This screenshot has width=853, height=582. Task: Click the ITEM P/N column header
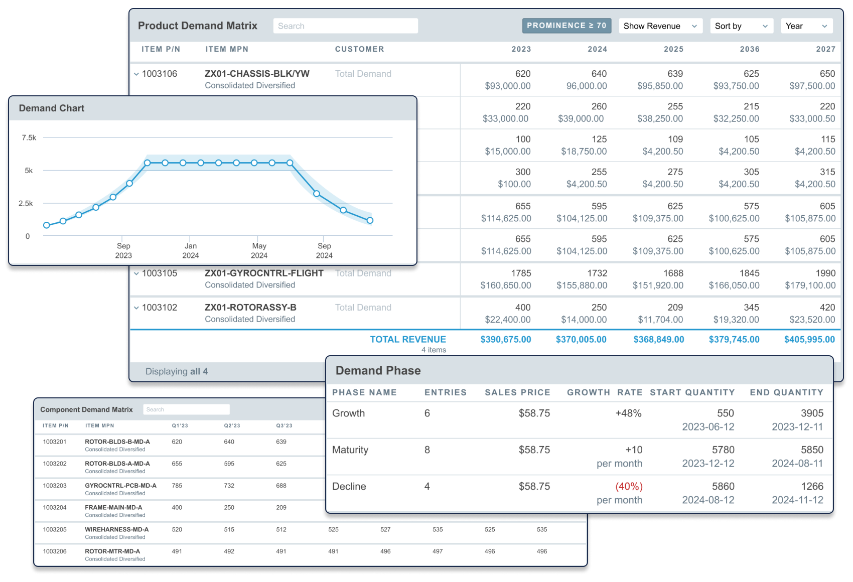(x=161, y=49)
